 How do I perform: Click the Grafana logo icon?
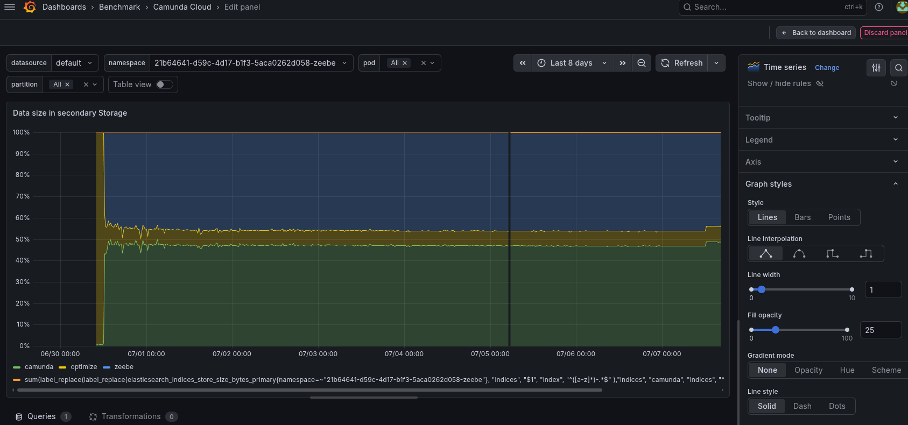[x=30, y=7]
